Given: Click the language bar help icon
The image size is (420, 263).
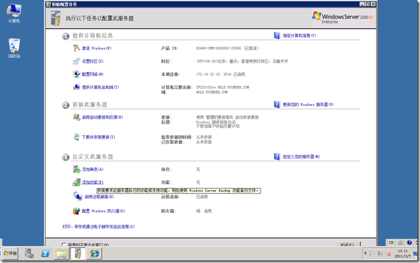Looking at the screenshot, I should (x=410, y=242).
